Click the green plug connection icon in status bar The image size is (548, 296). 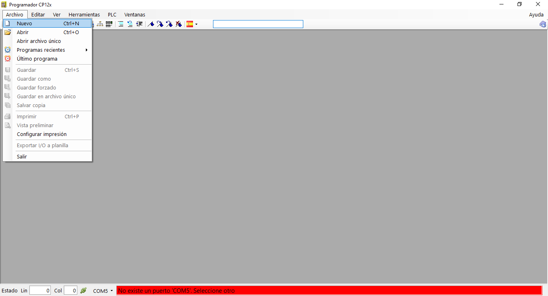point(83,290)
